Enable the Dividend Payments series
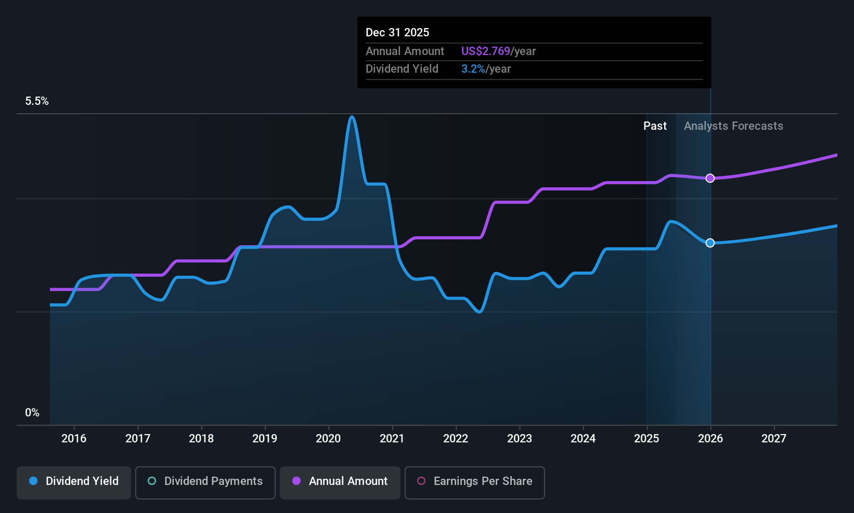Screen dimensions: 854x513 [x=205, y=482]
